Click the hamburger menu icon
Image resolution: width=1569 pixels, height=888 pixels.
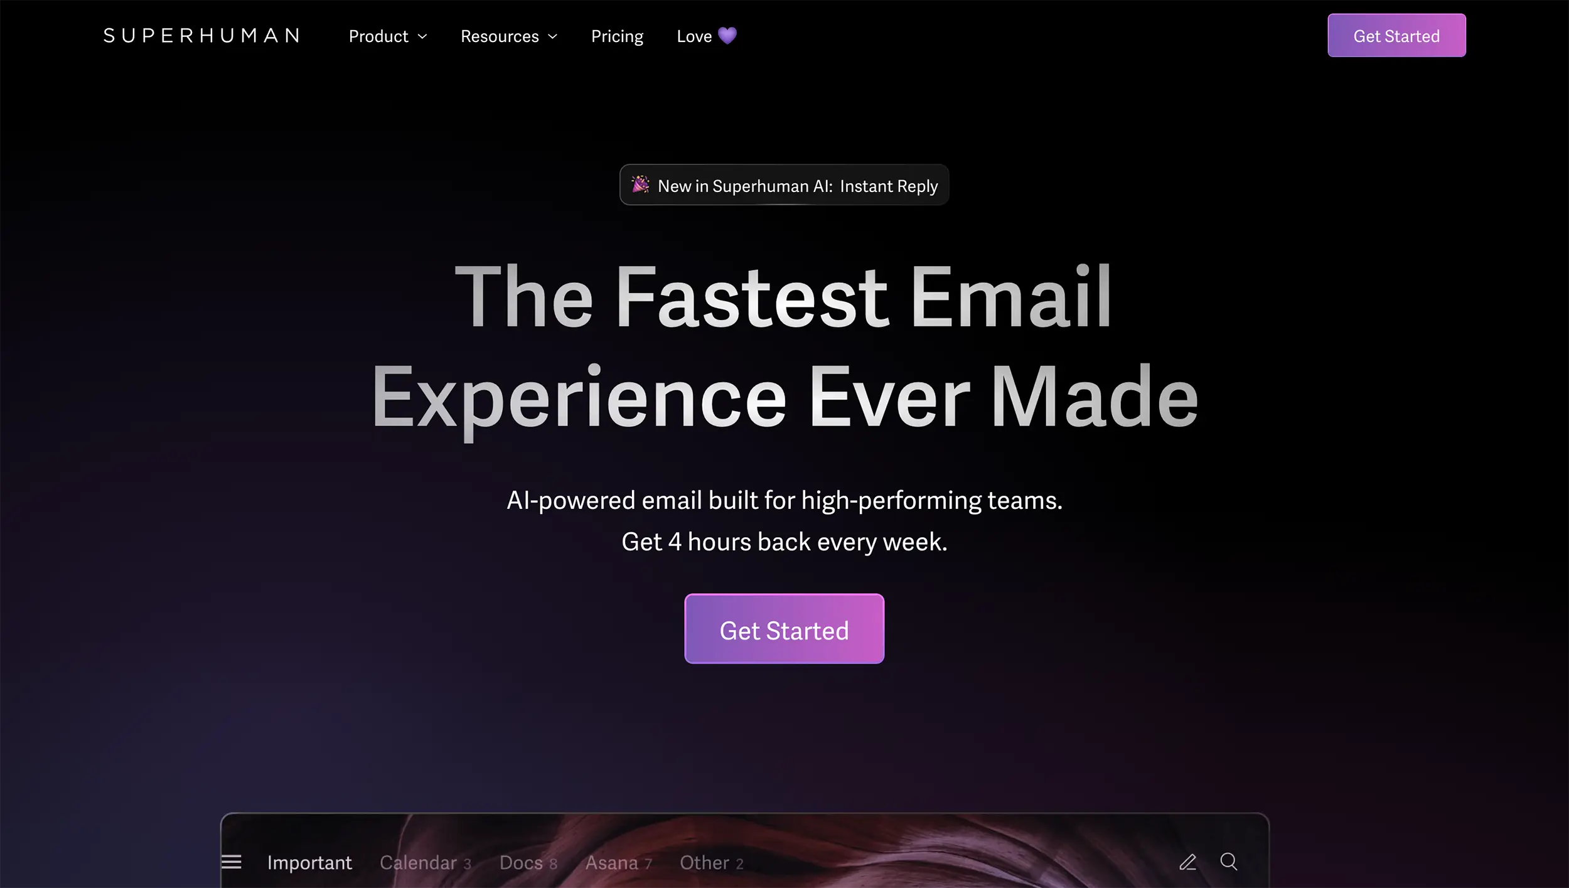[x=230, y=862]
